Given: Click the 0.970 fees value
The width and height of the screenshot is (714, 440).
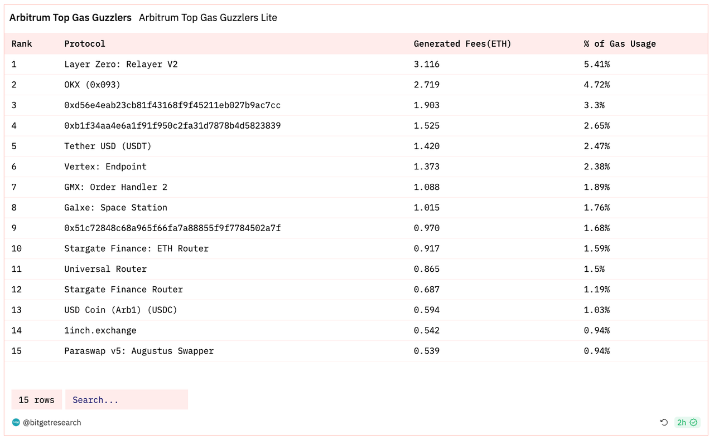Looking at the screenshot, I should pos(427,228).
